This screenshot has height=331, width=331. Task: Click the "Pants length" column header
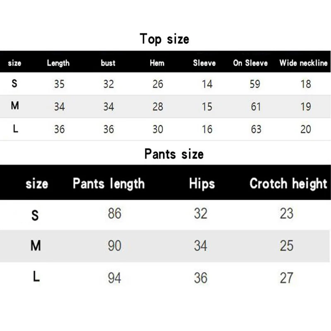109,183
